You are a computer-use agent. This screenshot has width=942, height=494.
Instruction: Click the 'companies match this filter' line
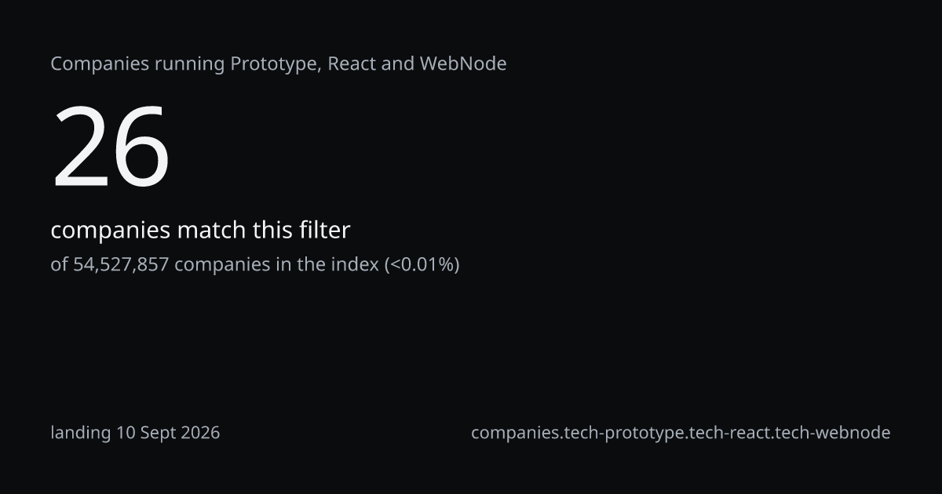point(200,231)
